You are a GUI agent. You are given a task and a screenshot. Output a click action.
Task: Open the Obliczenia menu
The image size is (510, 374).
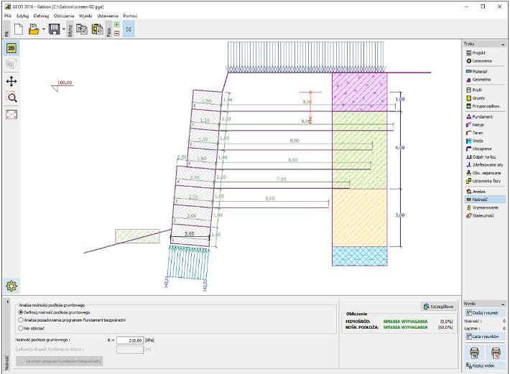[x=64, y=16]
